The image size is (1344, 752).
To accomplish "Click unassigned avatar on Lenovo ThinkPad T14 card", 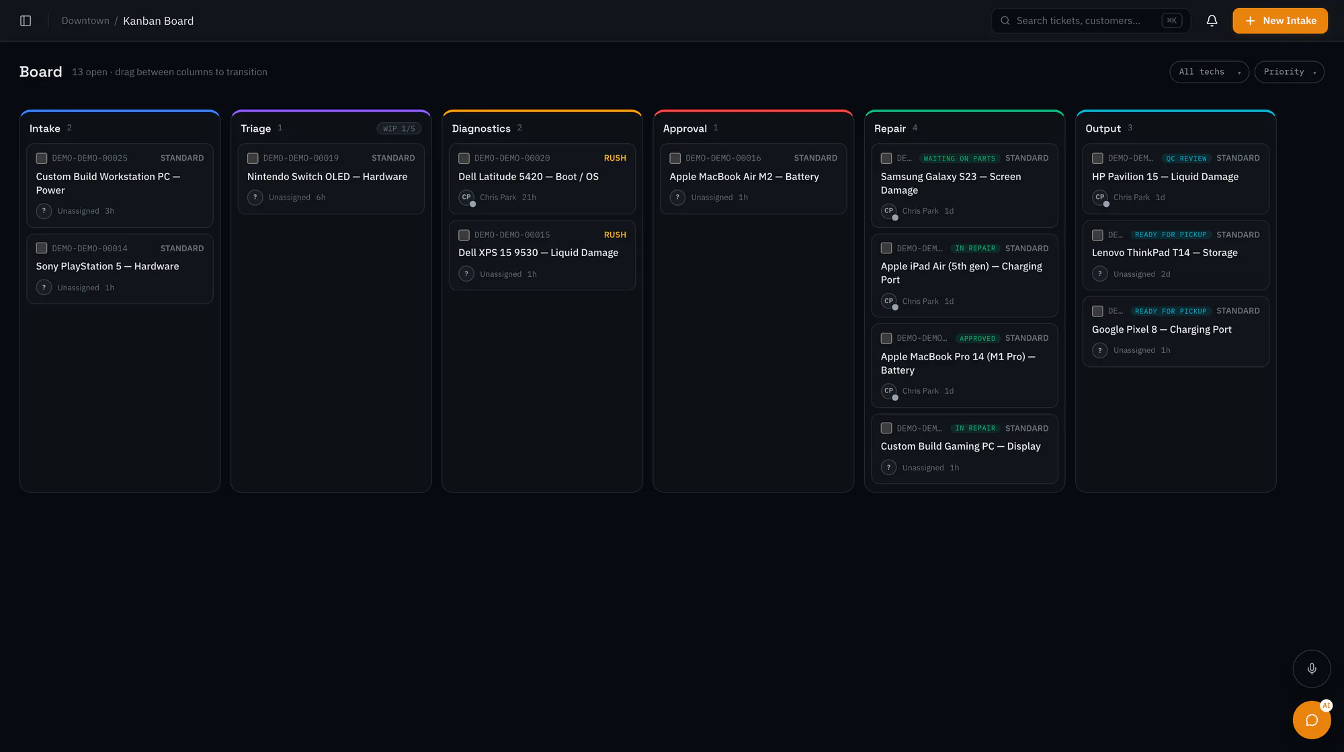I will coord(1099,274).
